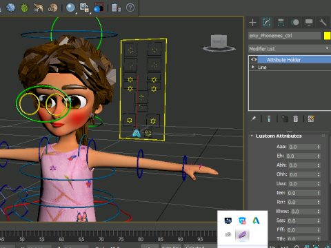Open the blue sphere Material Editor icon
Image resolution: width=331 pixels, height=248 pixels.
coord(70,8)
